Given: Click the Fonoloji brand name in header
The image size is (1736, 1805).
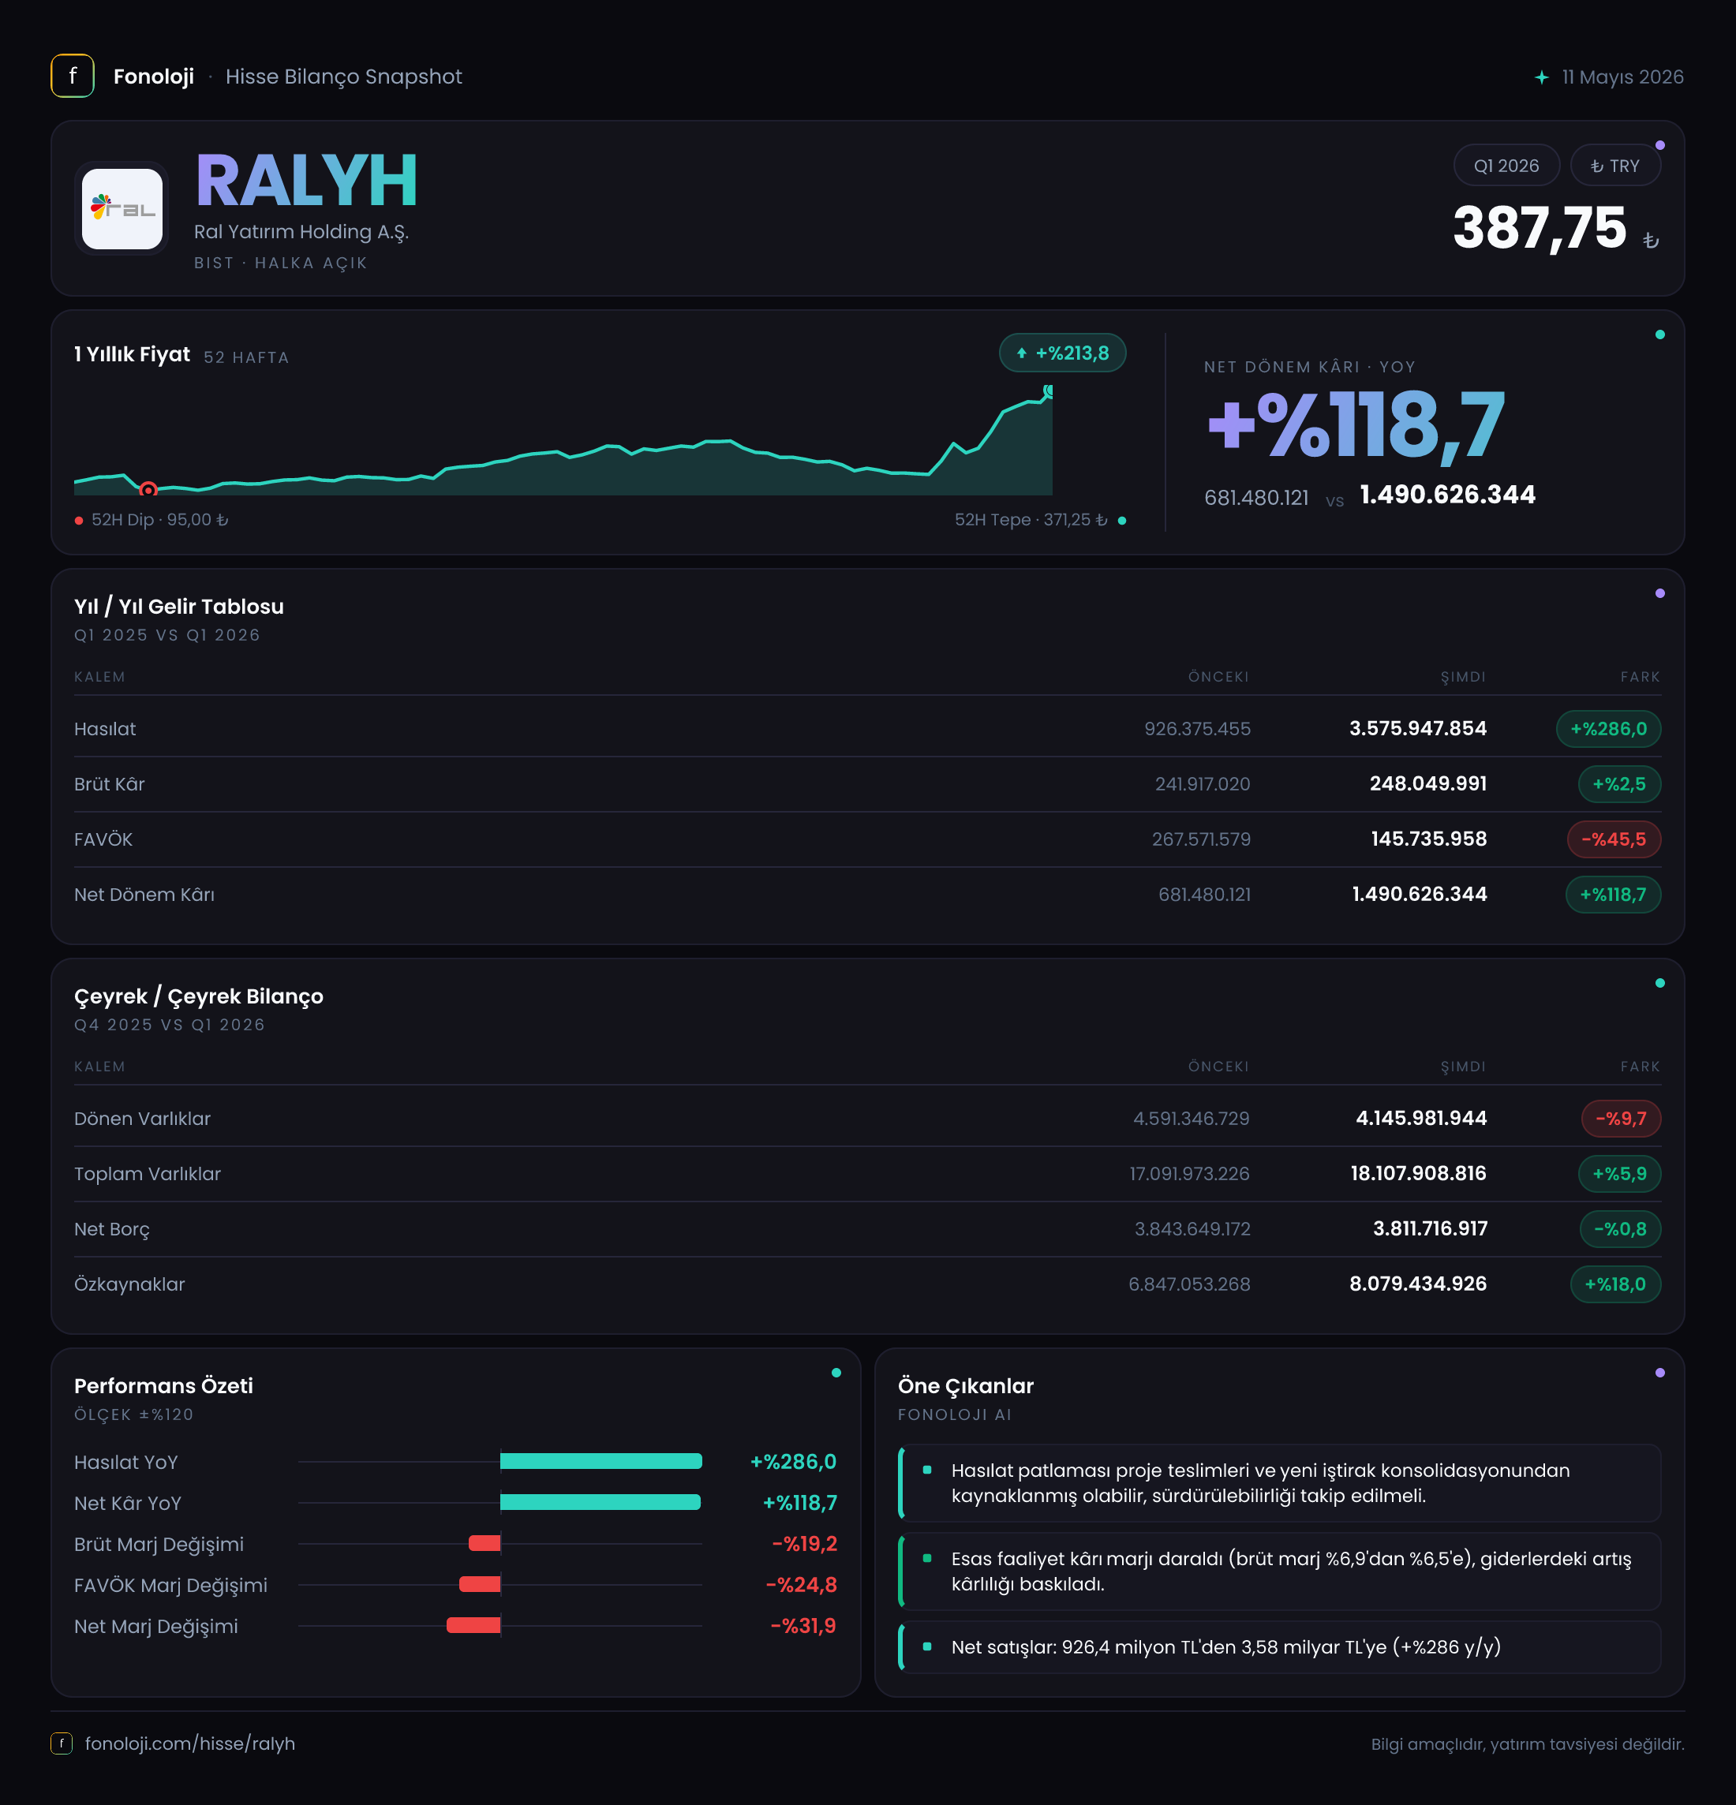Looking at the screenshot, I should click(x=154, y=77).
